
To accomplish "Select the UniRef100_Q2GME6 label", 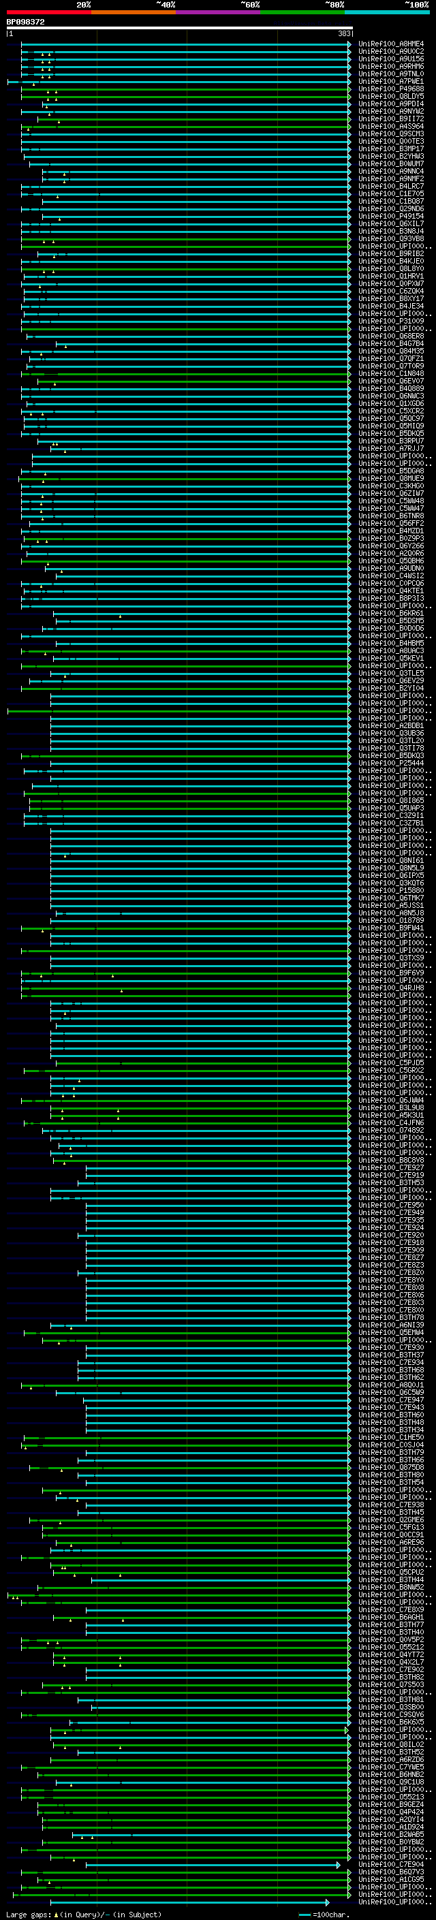I will tap(391, 1520).
